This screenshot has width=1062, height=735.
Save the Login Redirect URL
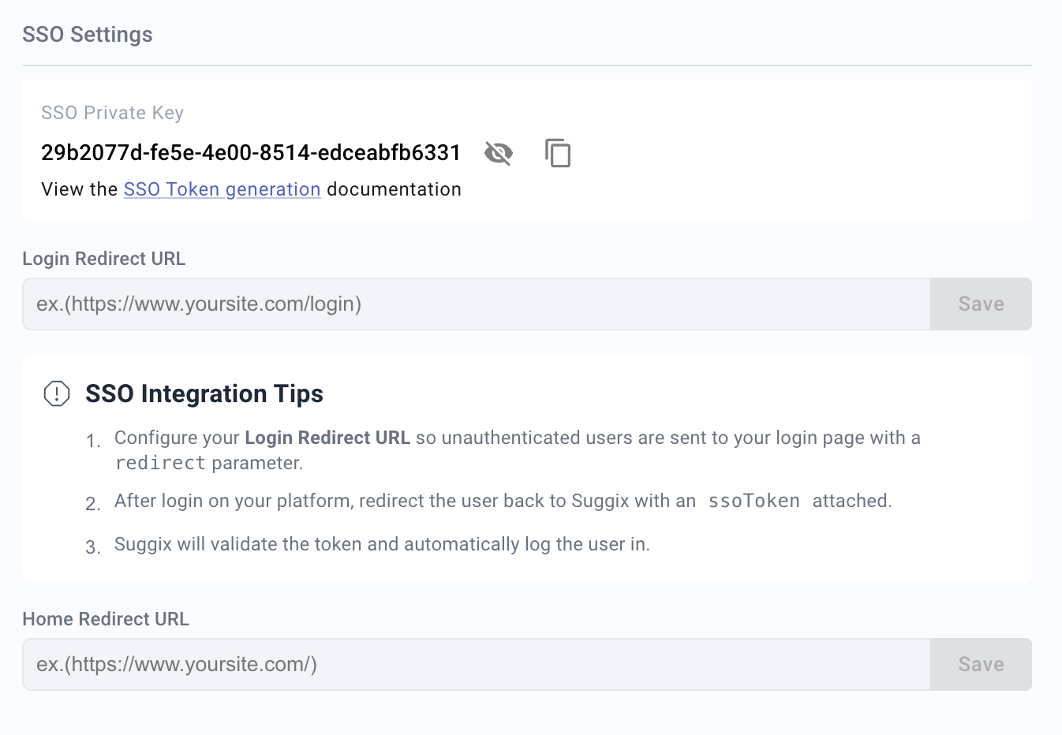click(x=980, y=304)
